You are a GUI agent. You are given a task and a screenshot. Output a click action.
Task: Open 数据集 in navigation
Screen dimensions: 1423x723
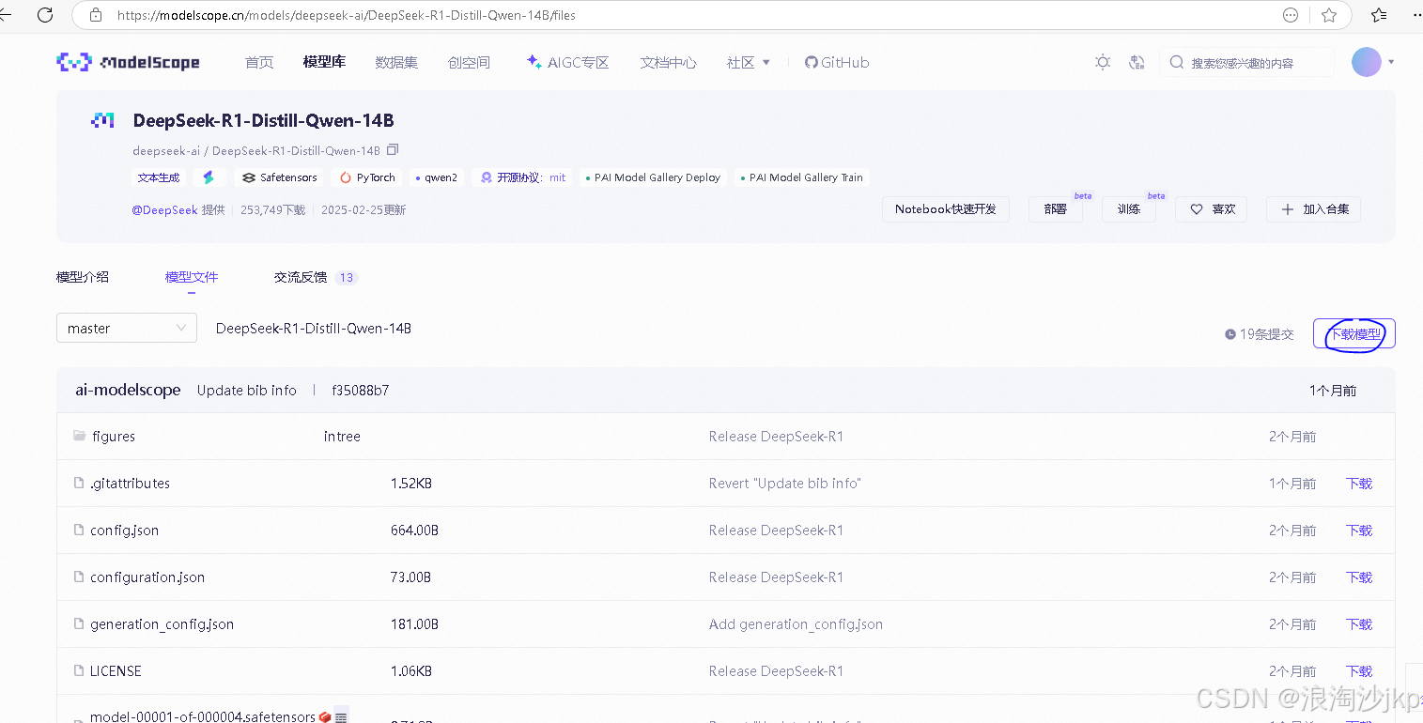[396, 62]
